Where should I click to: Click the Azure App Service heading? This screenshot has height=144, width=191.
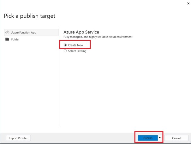coord(81,32)
